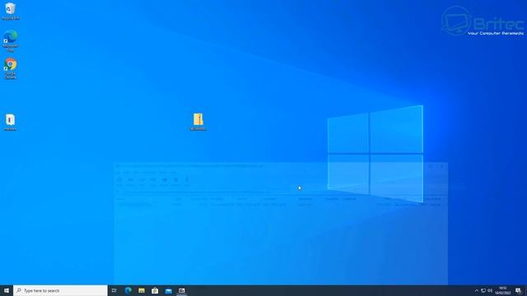Select the Microsoft Edge desktop shortcut

tap(11, 40)
